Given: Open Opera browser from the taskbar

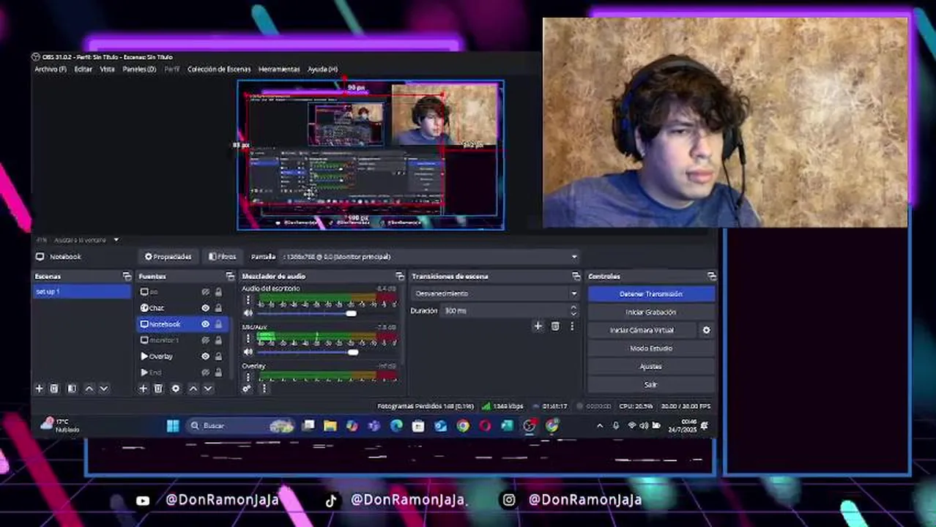Looking at the screenshot, I should coord(485,425).
